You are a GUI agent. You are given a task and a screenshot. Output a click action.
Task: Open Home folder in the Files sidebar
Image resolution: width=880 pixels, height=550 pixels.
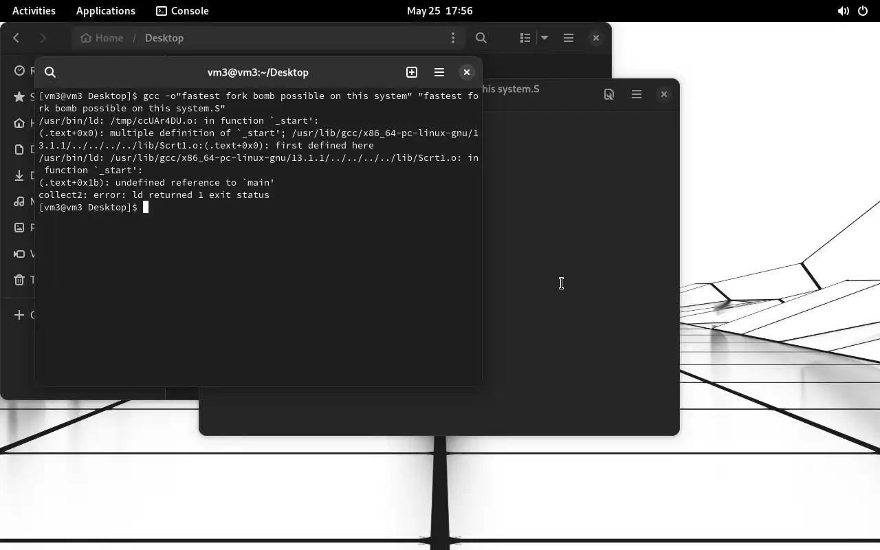tap(19, 123)
